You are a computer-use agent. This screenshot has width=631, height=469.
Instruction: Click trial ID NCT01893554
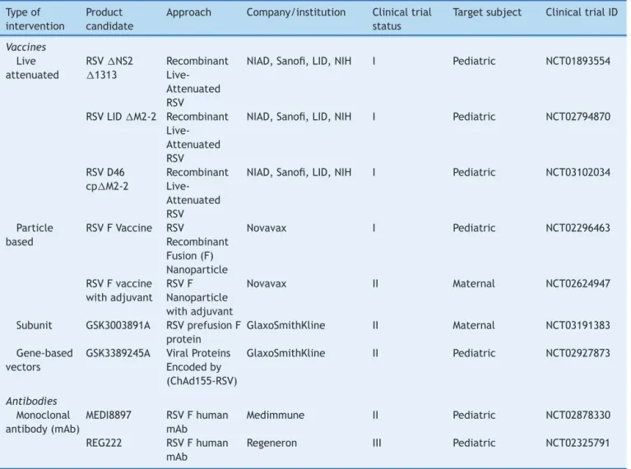pyautogui.click(x=578, y=61)
